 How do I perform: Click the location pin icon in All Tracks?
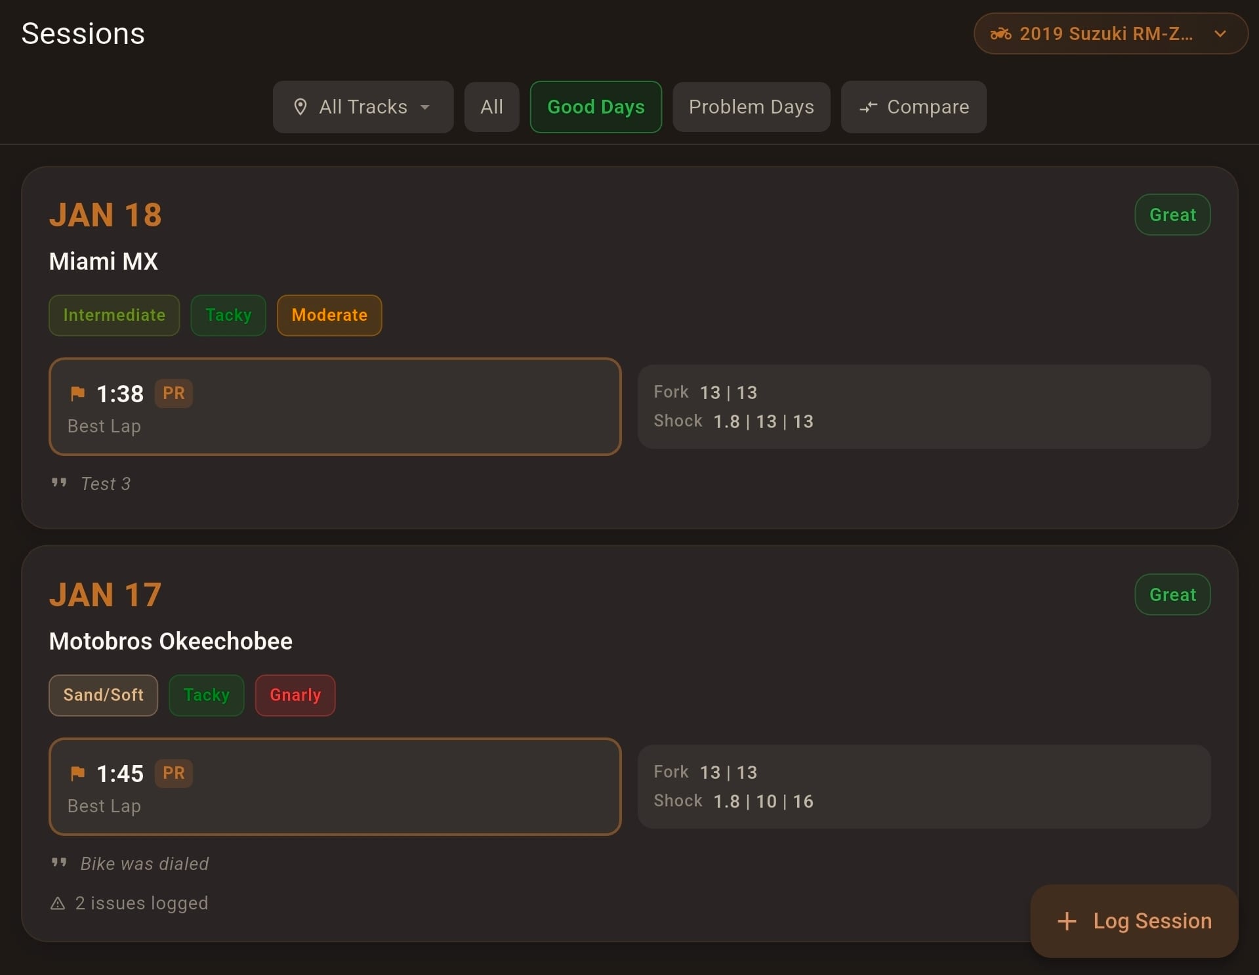tap(300, 107)
